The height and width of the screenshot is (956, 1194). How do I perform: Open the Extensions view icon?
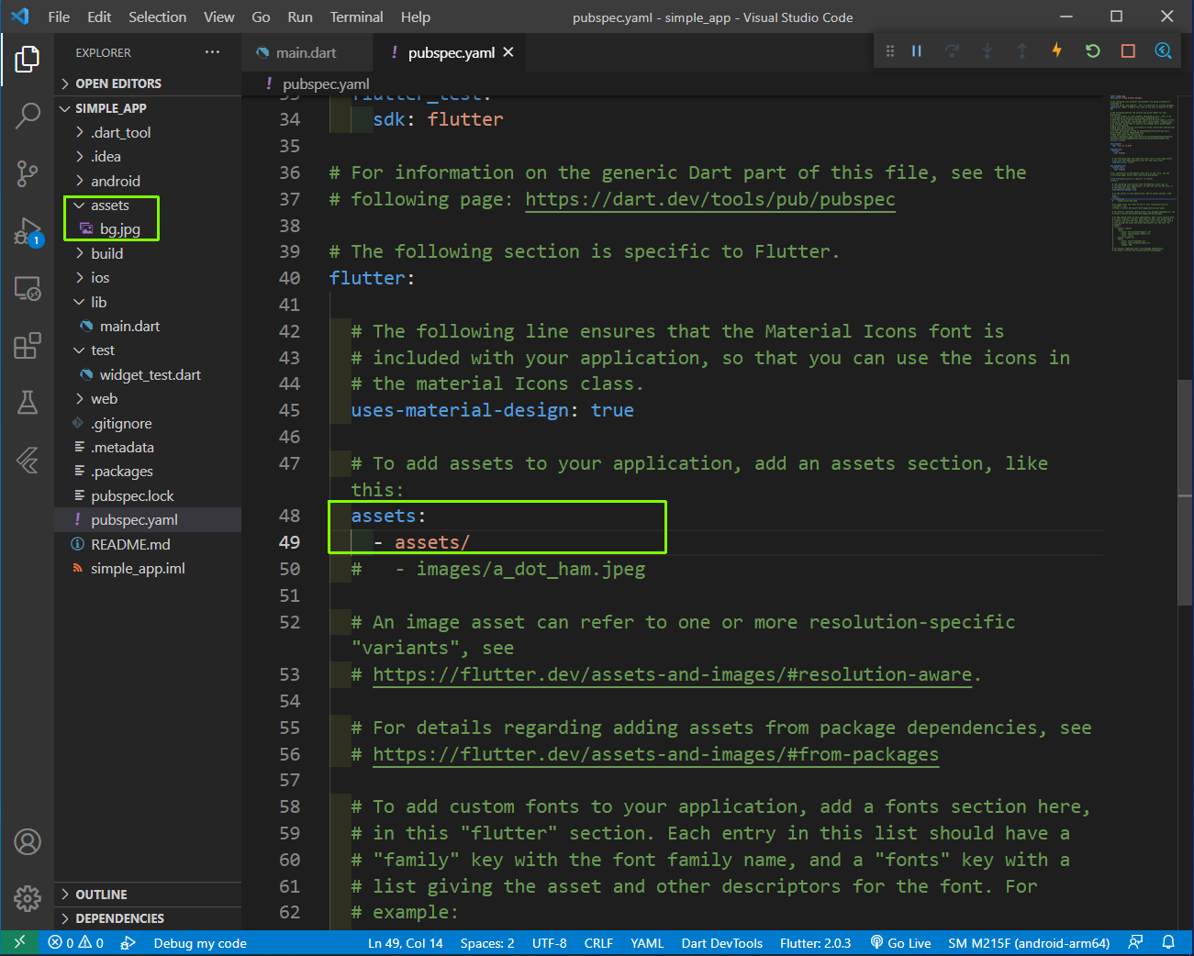point(28,345)
